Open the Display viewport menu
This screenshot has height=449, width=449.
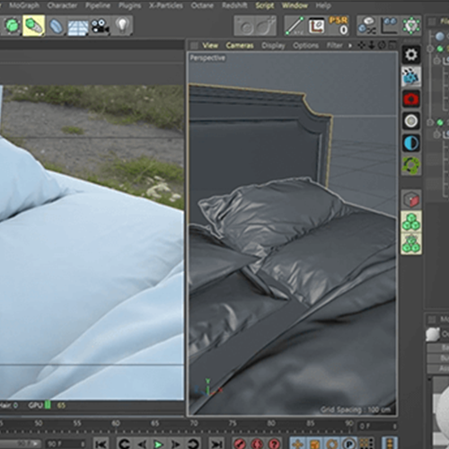coord(273,46)
